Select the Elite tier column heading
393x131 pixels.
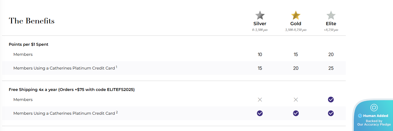pyautogui.click(x=331, y=24)
